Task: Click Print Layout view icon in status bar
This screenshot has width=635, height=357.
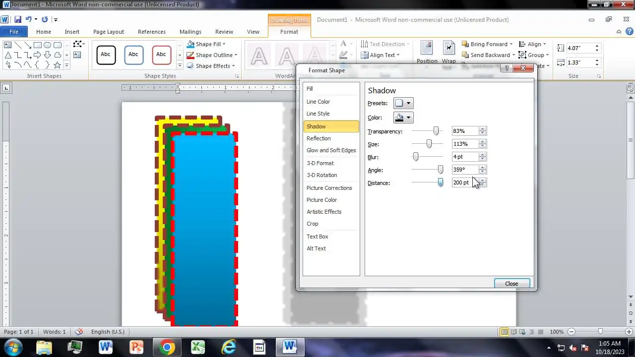Action: (x=505, y=332)
